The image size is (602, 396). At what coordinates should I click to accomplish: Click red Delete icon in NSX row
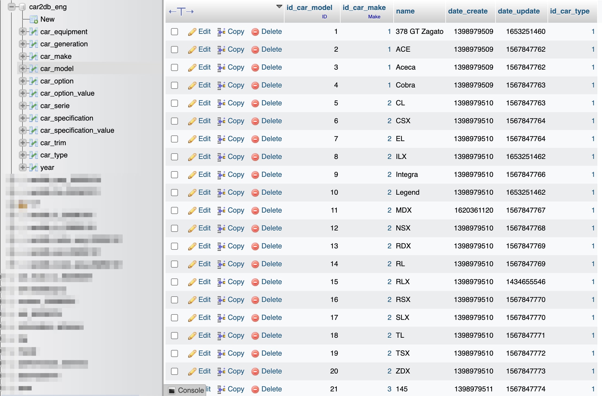(x=255, y=228)
